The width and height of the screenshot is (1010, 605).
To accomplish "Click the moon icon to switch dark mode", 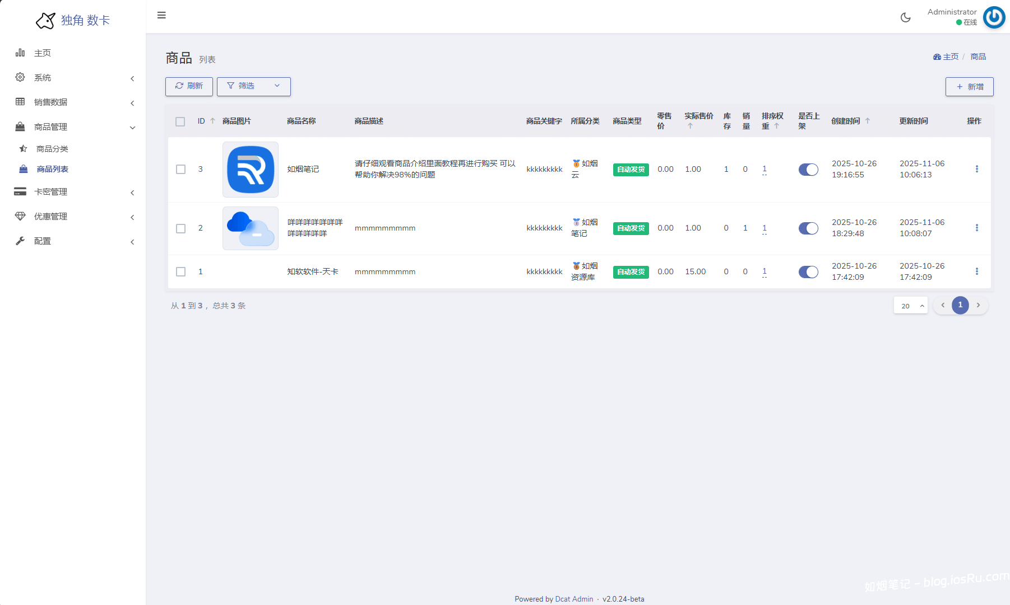I will pyautogui.click(x=906, y=17).
